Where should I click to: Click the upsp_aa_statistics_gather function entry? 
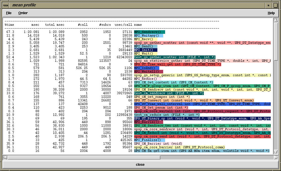tap(202, 61)
